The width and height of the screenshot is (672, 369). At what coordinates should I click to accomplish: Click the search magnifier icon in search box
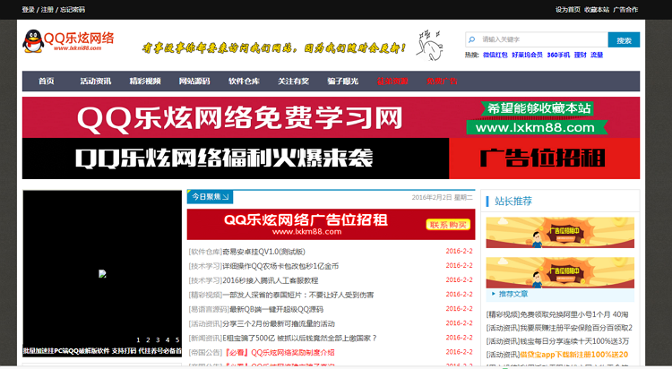click(472, 39)
